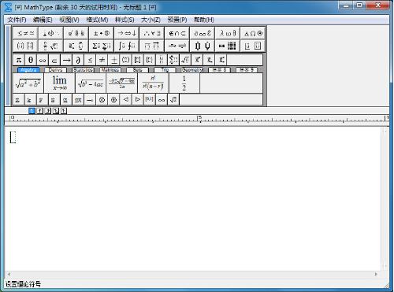Insert the pi symbol from small bar

[19, 60]
